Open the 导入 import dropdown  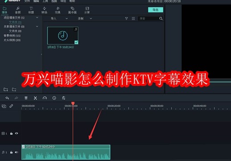[x=59, y=19]
